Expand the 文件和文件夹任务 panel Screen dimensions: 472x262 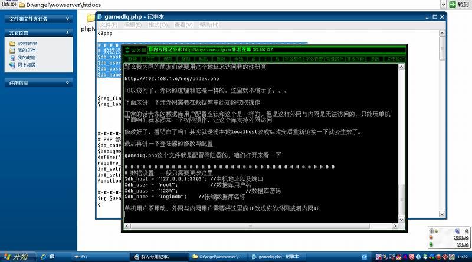[68, 19]
